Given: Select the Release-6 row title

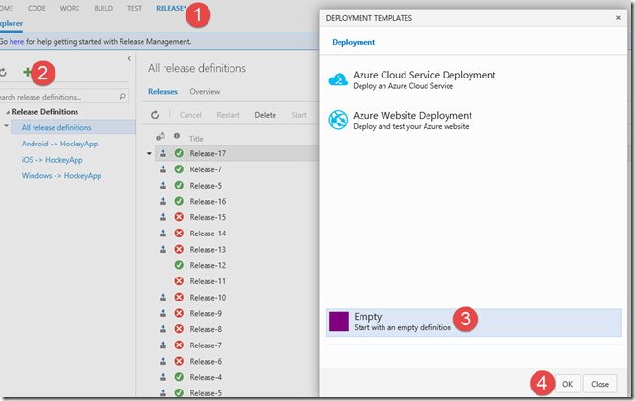Looking at the screenshot, I should click(x=206, y=361).
